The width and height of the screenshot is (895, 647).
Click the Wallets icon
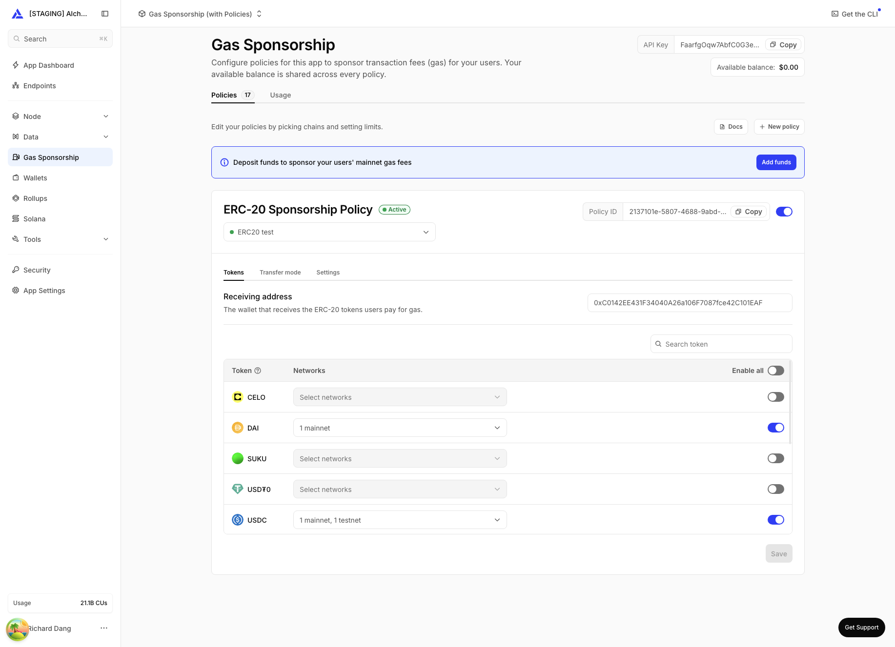click(16, 177)
